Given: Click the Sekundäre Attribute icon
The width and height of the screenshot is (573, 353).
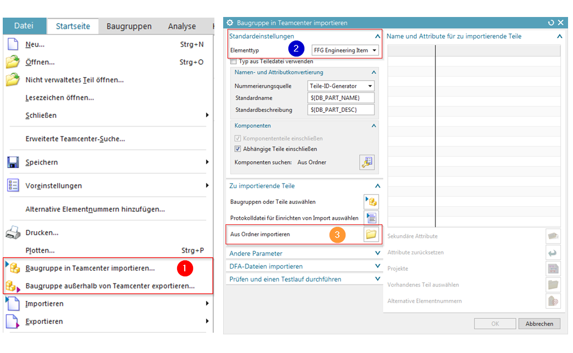Looking at the screenshot, I should [x=553, y=236].
